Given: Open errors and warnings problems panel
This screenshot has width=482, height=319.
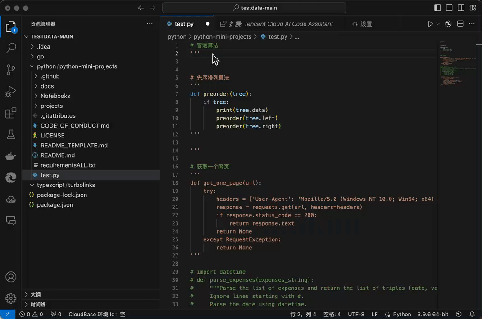Looking at the screenshot, I should point(31,314).
